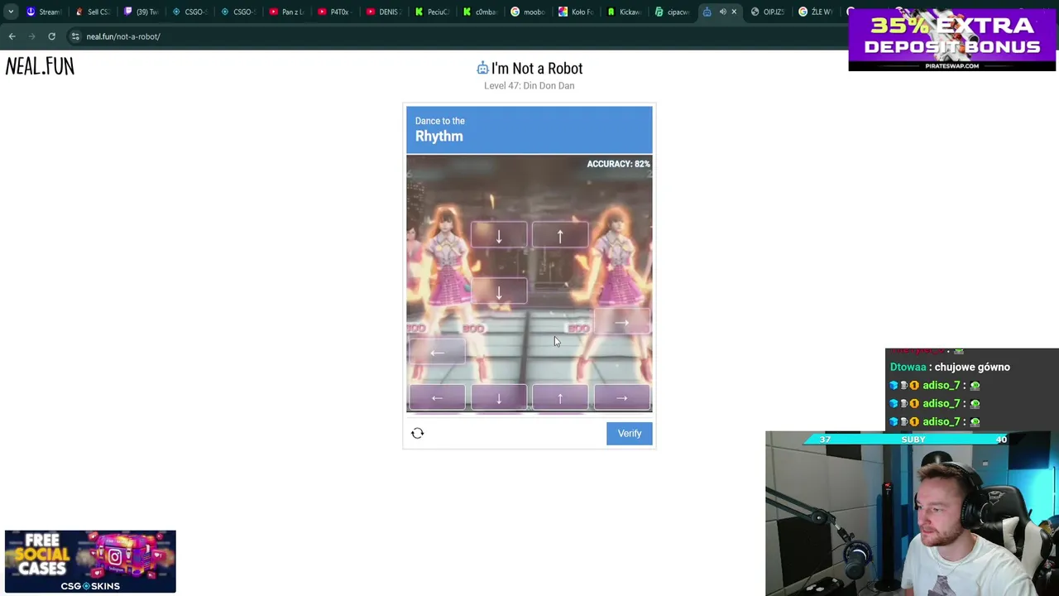The width and height of the screenshot is (1059, 596).
Task: Reload the page with the browser refresh icon
Action: coord(51,36)
